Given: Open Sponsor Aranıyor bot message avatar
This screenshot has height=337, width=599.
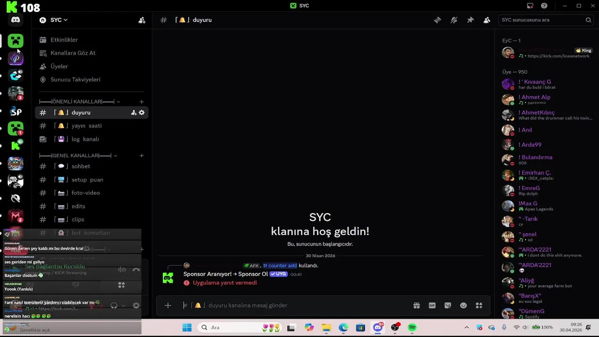Looking at the screenshot, I should [x=168, y=278].
